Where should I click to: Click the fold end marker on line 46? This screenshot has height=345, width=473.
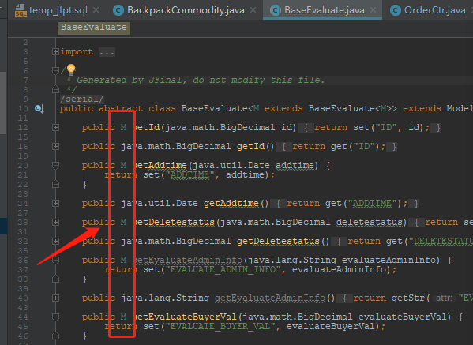[55, 336]
